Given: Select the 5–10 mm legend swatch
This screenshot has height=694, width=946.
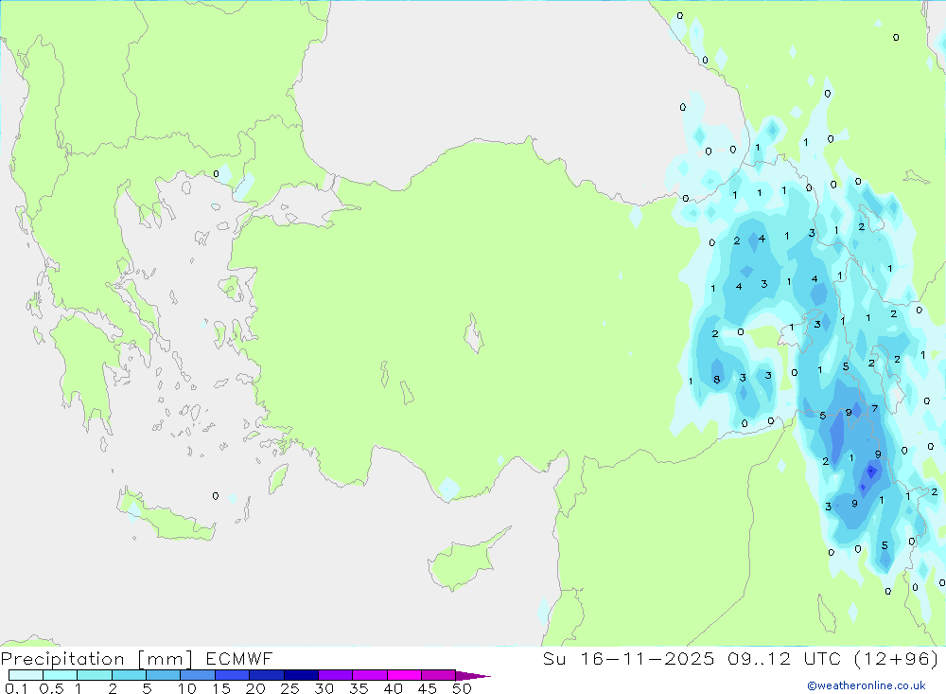Looking at the screenshot, I should (163, 675).
